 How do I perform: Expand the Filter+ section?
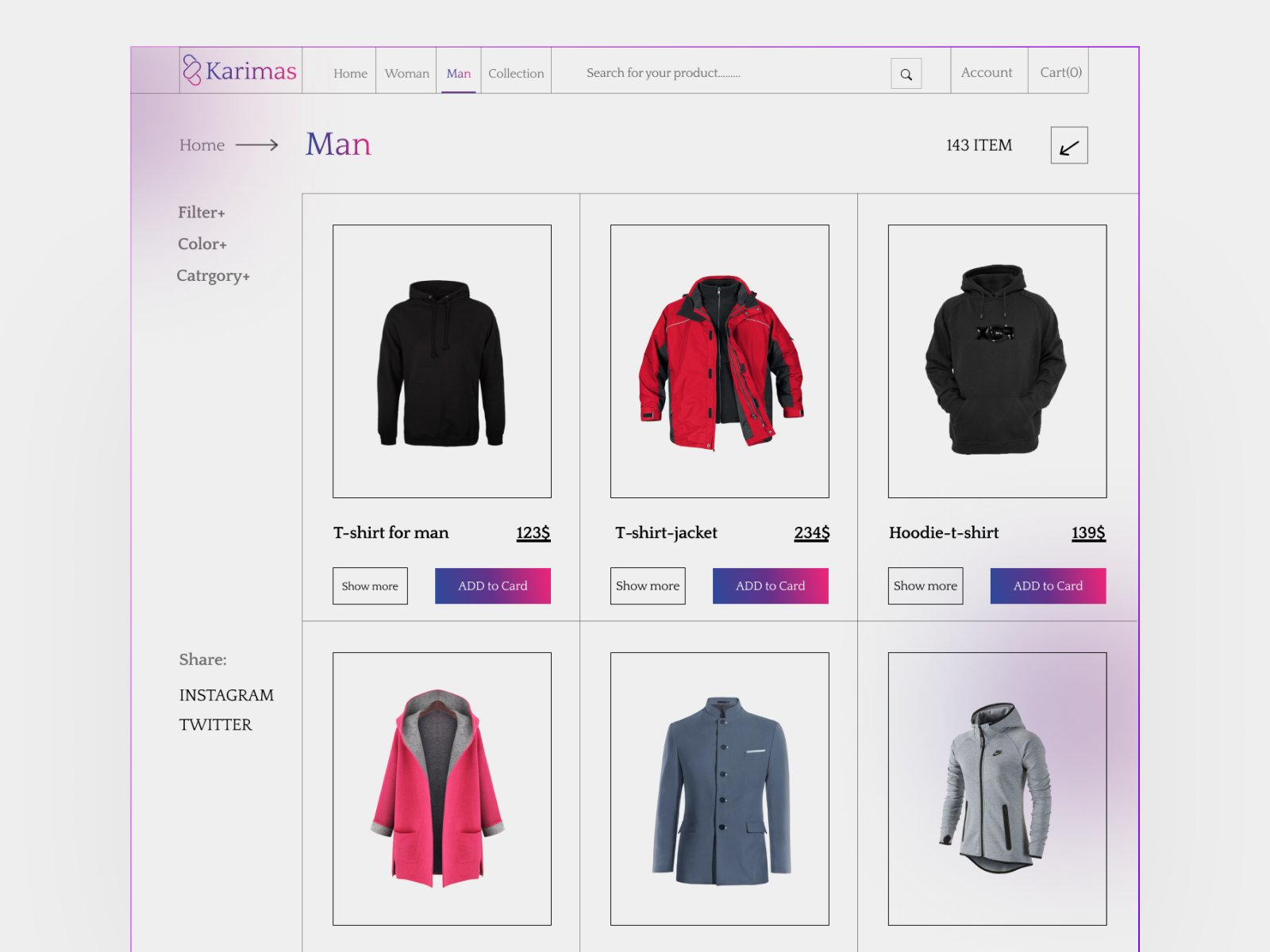tap(202, 212)
